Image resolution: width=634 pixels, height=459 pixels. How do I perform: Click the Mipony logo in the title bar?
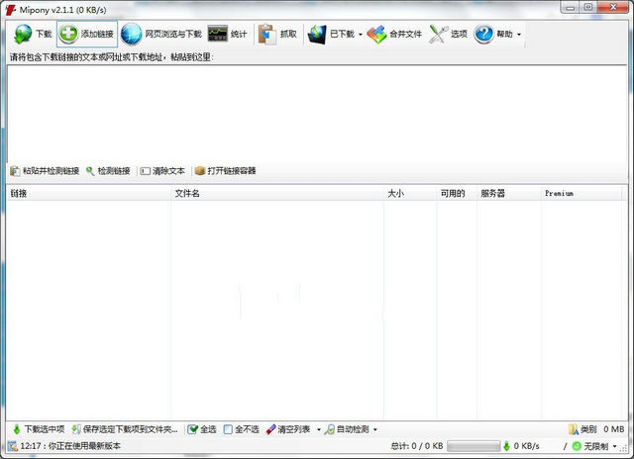[x=11, y=10]
